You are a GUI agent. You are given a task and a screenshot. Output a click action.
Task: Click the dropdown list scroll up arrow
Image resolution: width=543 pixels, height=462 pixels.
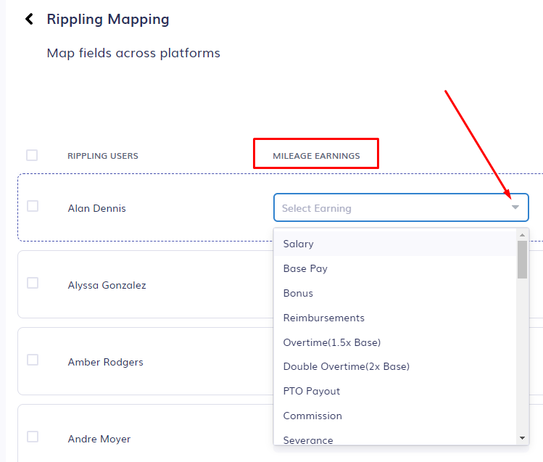pos(522,235)
